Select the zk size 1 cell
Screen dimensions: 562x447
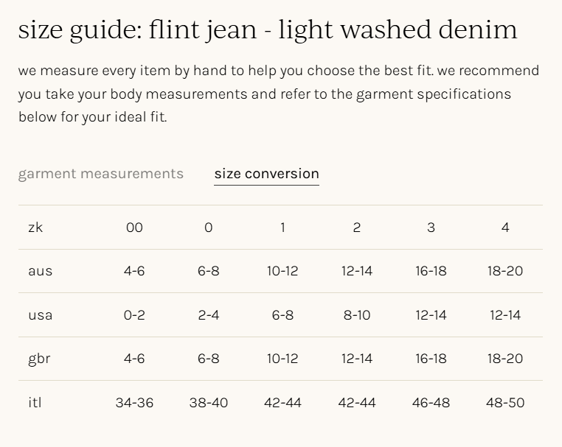[282, 228]
